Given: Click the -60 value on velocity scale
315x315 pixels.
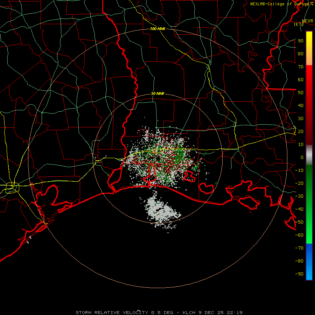Looking at the screenshot, I should (299, 235).
